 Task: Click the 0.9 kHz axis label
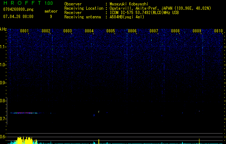(x=3, y=83)
